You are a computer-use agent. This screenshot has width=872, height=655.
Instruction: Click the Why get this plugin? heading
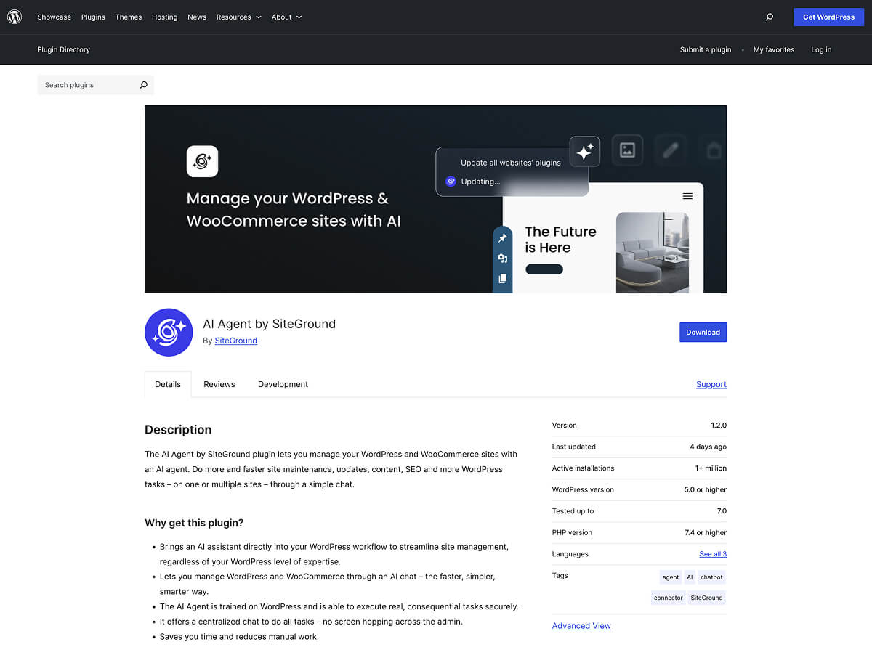(194, 523)
